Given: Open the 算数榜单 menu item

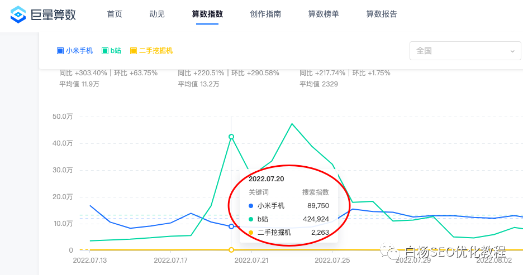Looking at the screenshot, I should point(324,15).
